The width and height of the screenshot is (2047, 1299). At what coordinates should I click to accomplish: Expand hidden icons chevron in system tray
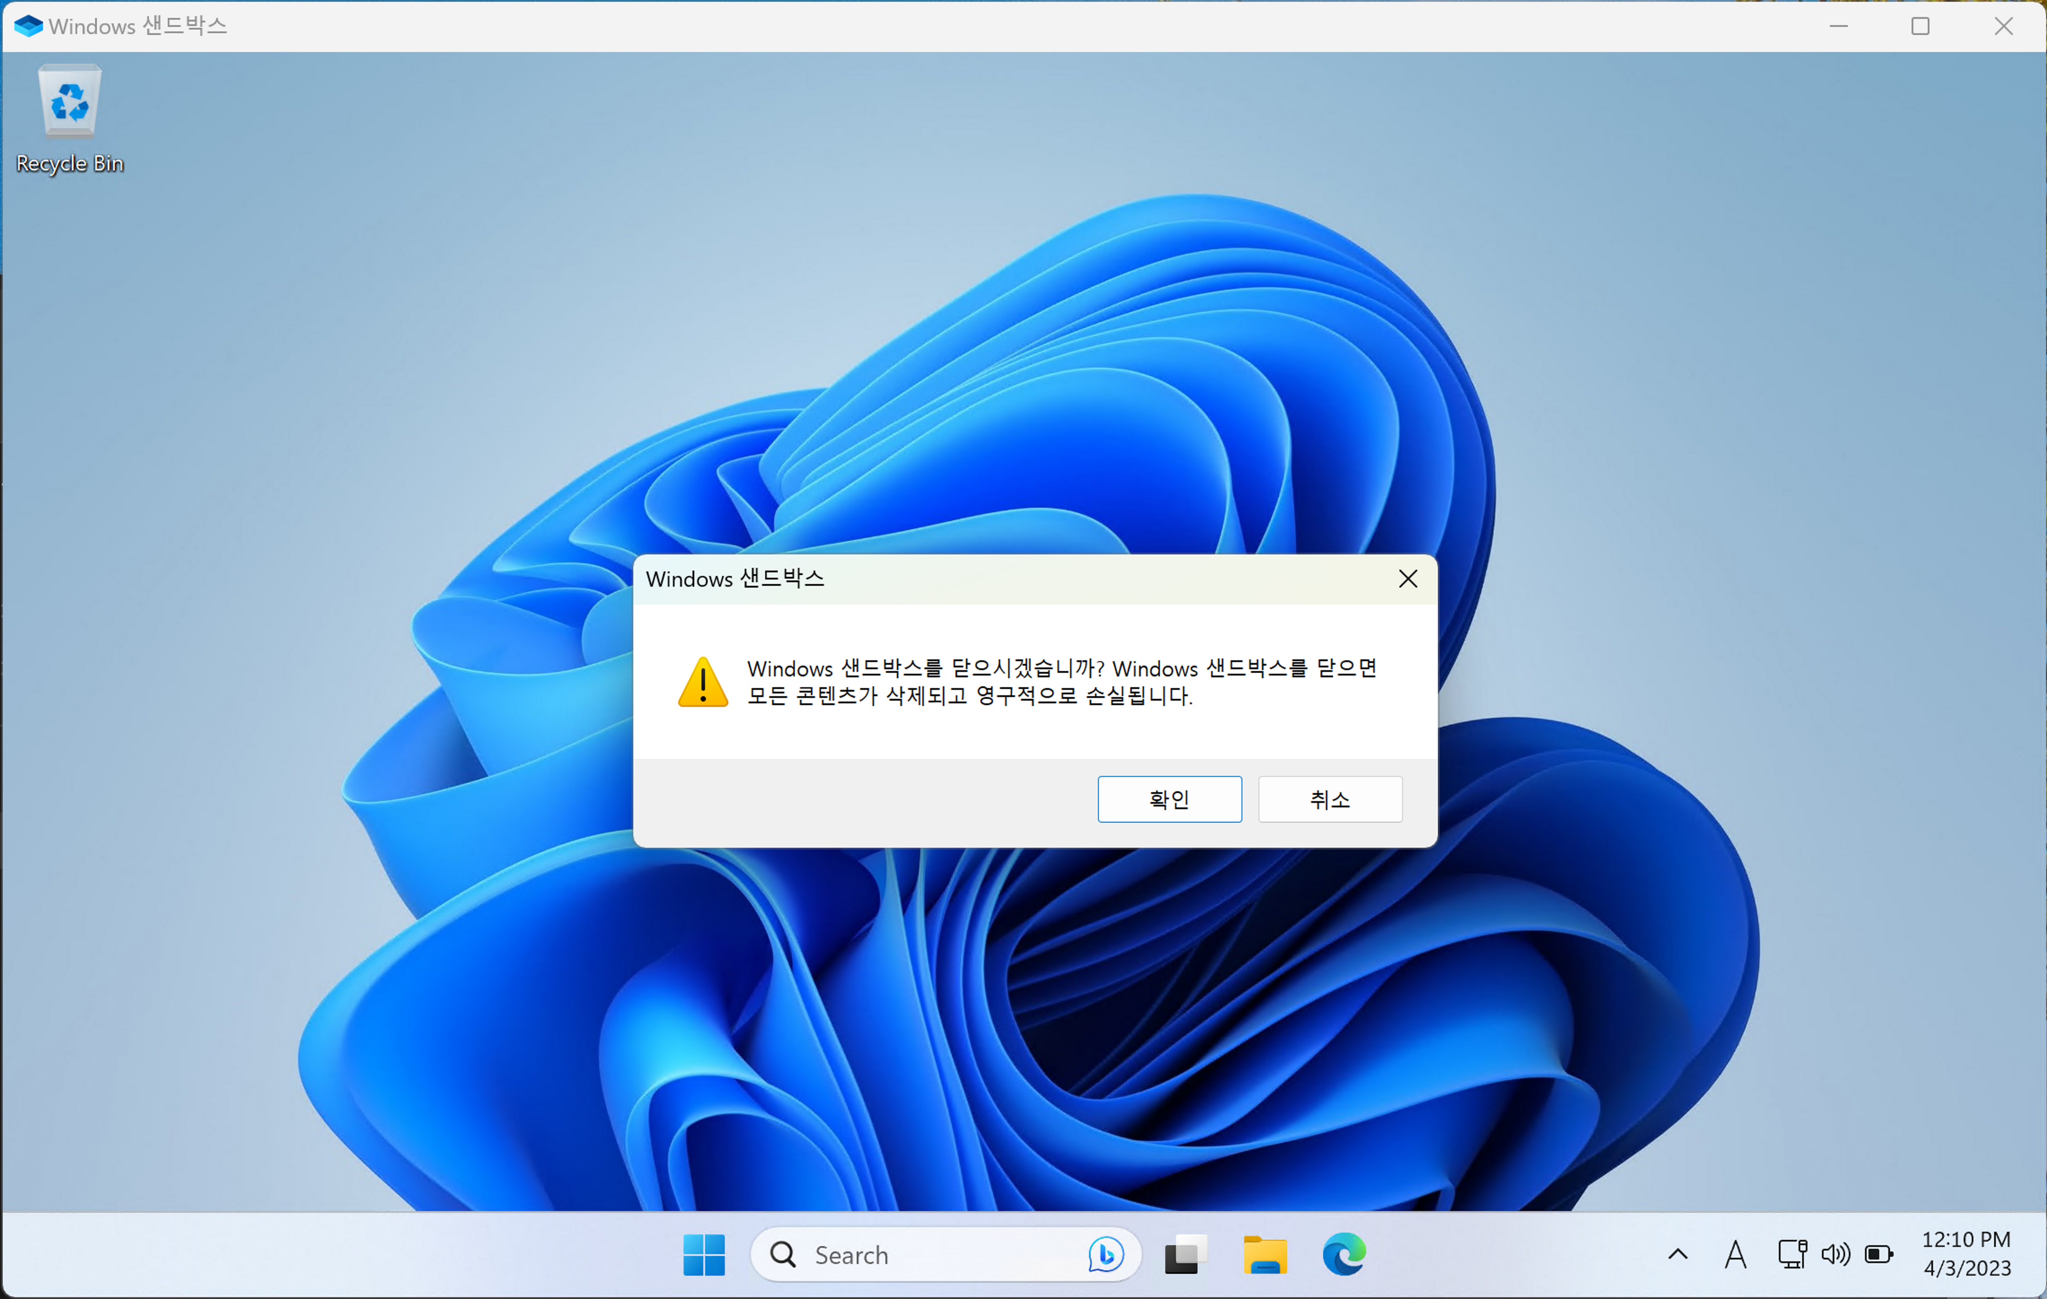1678,1255
